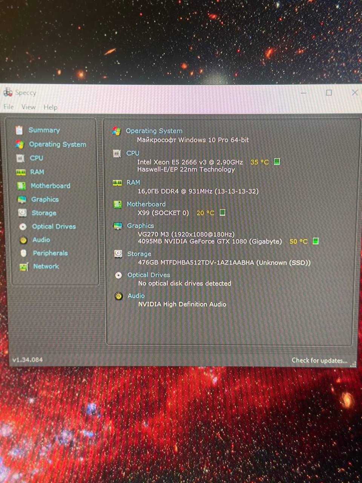362x483 pixels.
Task: Click the version v1.34.084 label
Action: point(28,360)
